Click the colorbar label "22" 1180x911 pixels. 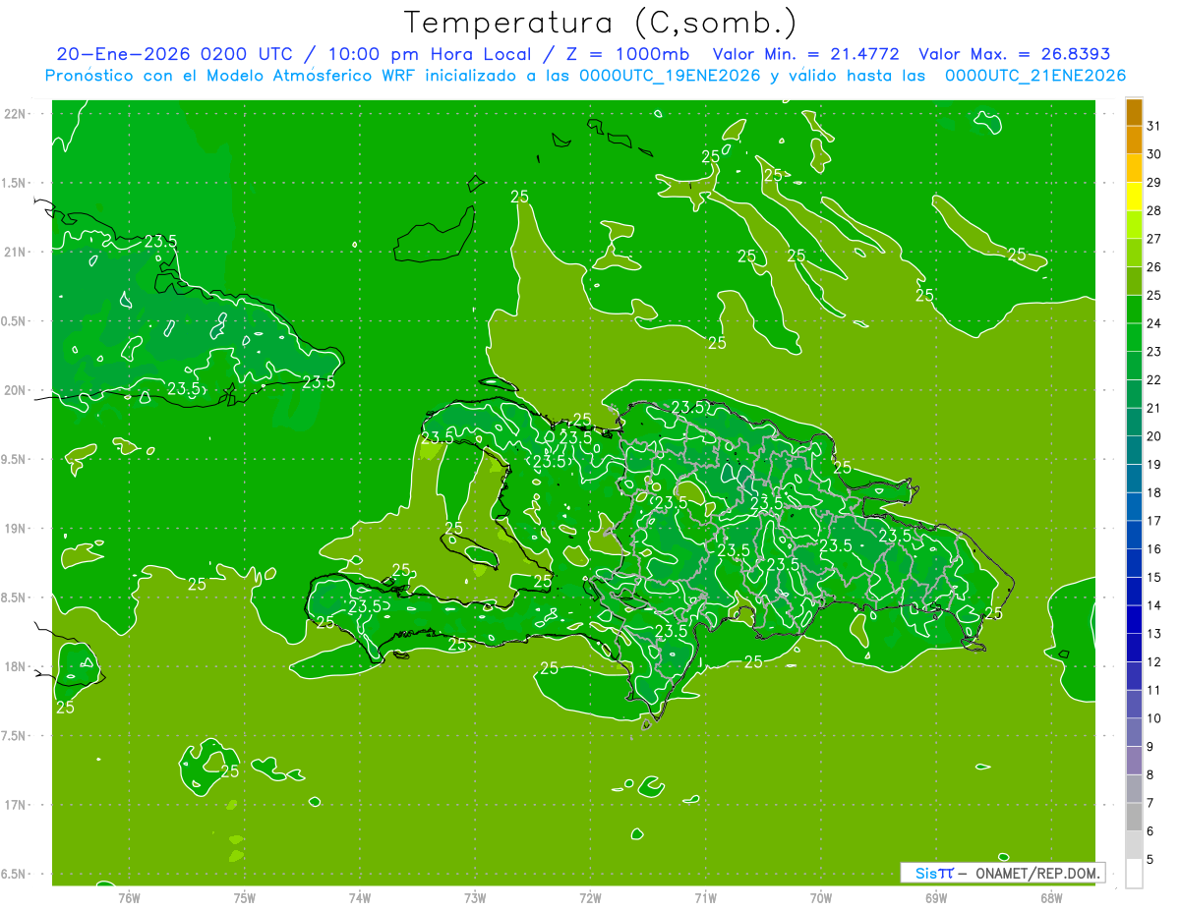pos(1154,380)
